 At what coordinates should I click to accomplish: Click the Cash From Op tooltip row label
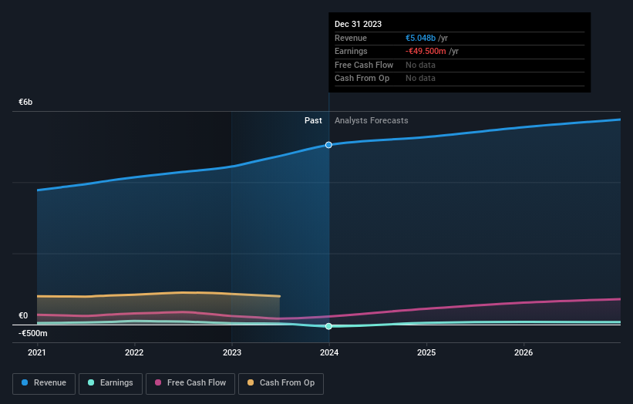[362, 79]
